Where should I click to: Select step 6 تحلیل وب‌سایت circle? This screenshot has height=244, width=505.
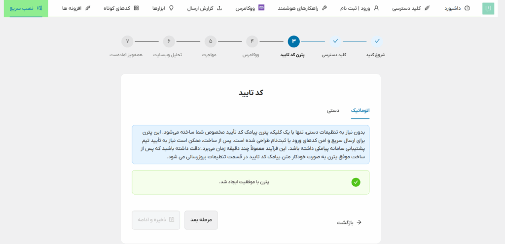169,41
